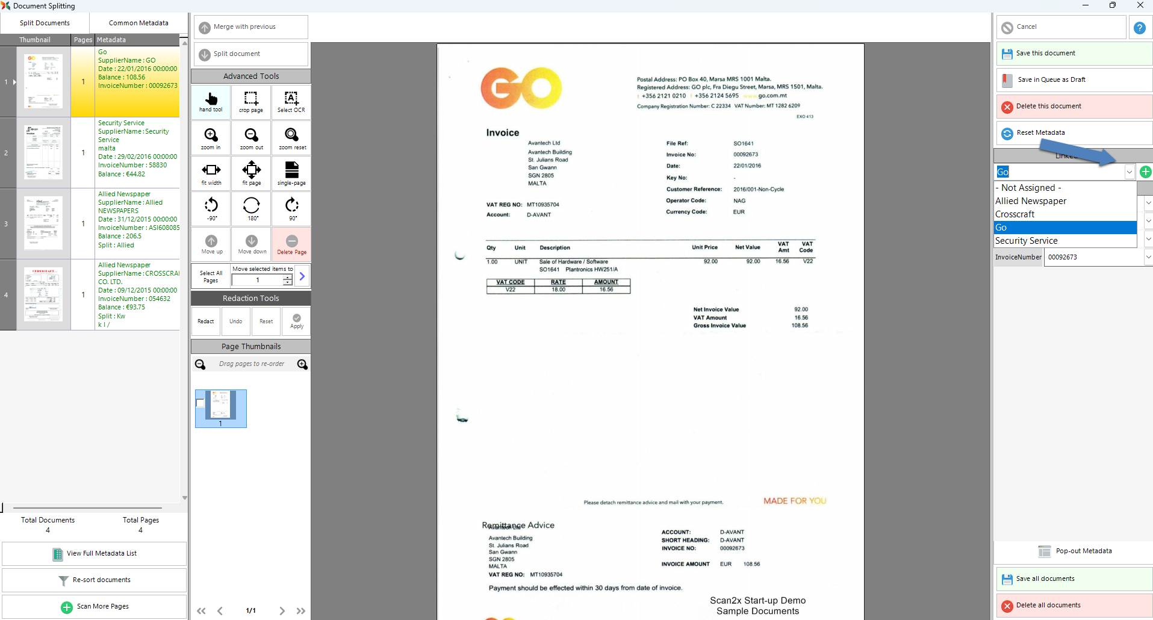
Task: Zoom in on the document
Action: 211,138
